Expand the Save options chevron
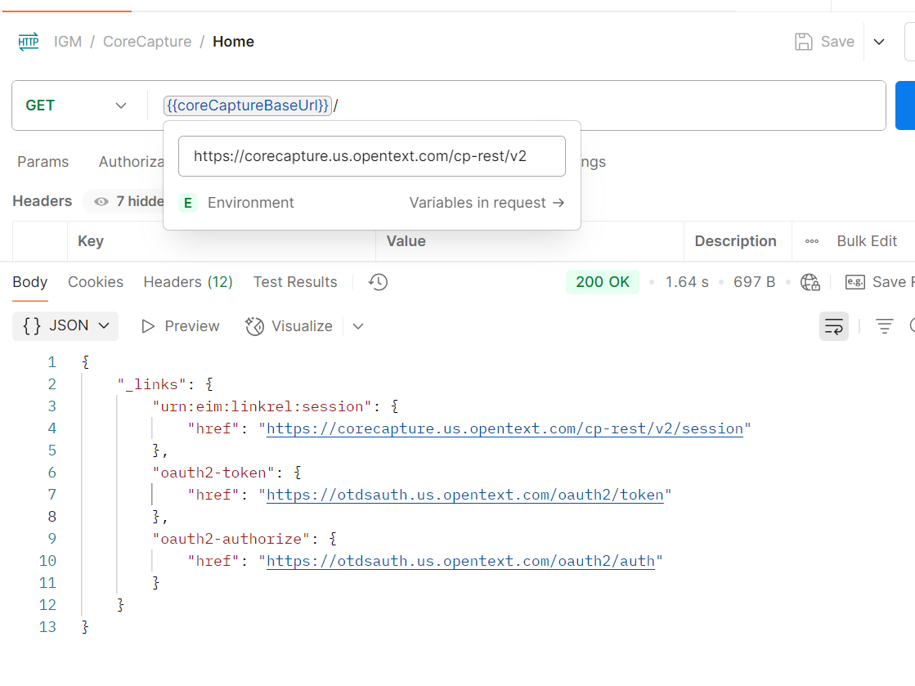915x686 pixels. pyautogui.click(x=879, y=42)
